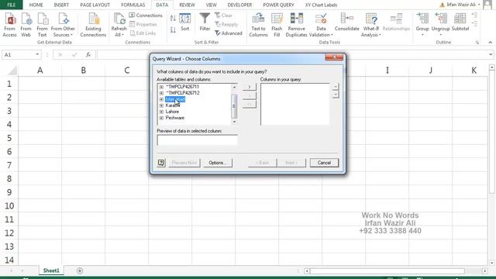Screen dimensions: 496x279
Task: Toggle the Filter funnel
Action: (x=205, y=22)
